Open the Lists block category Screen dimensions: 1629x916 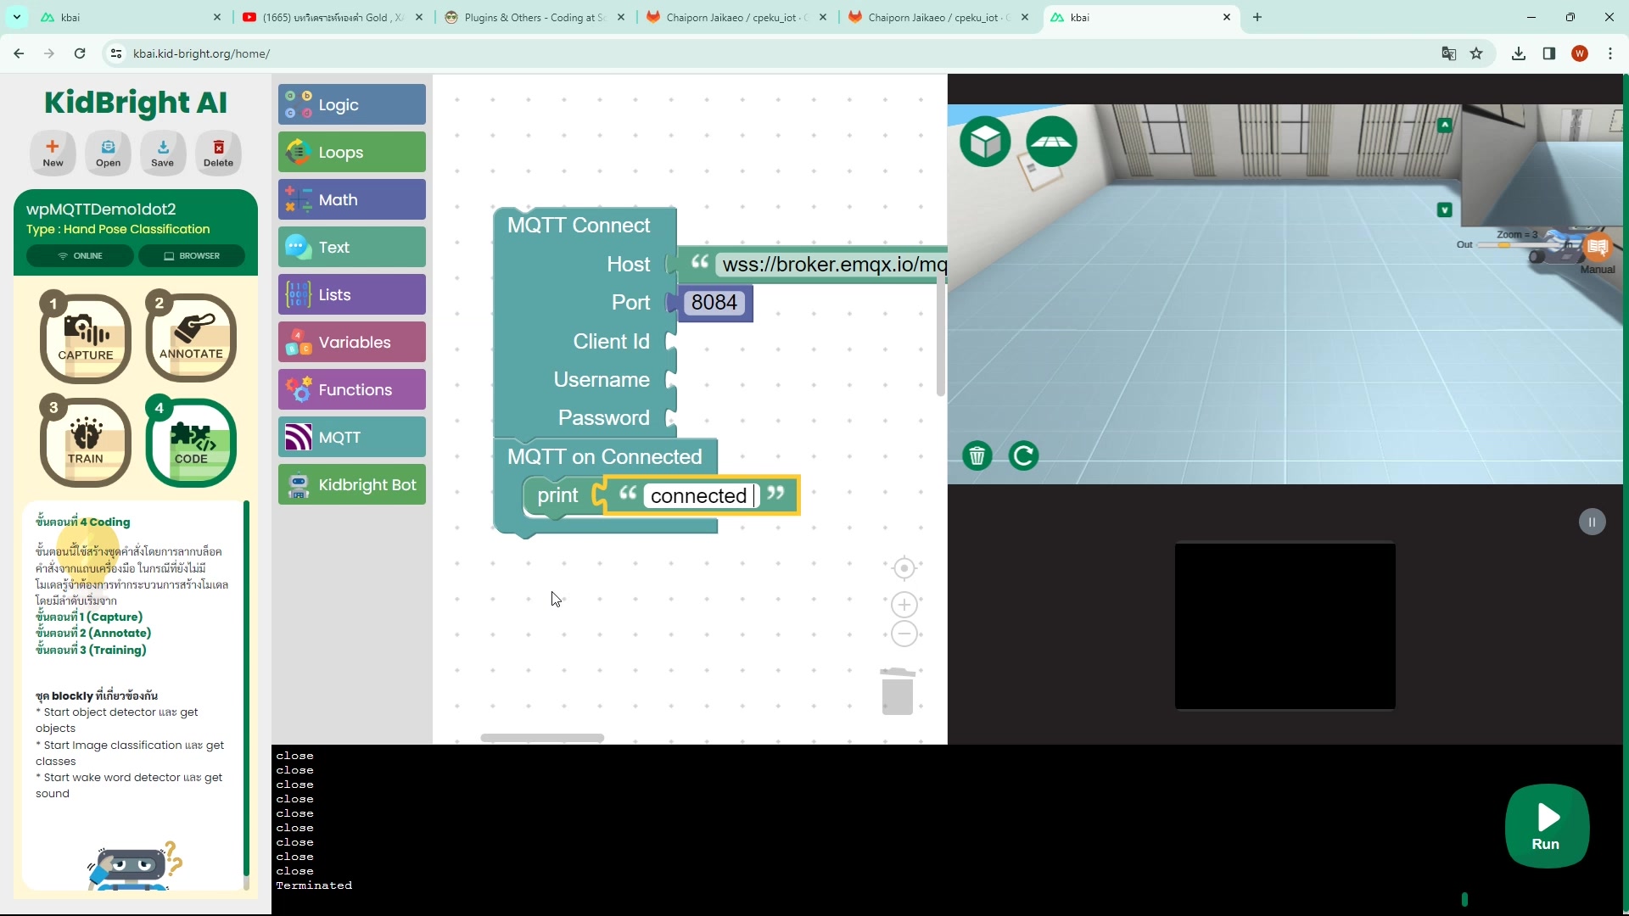tap(352, 294)
